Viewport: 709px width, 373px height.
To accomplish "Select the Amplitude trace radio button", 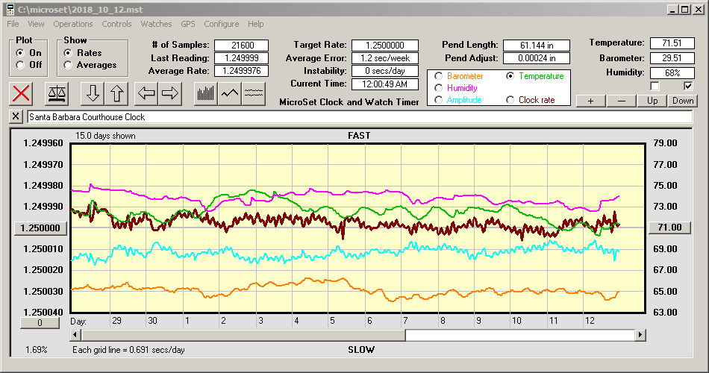I will 438,100.
